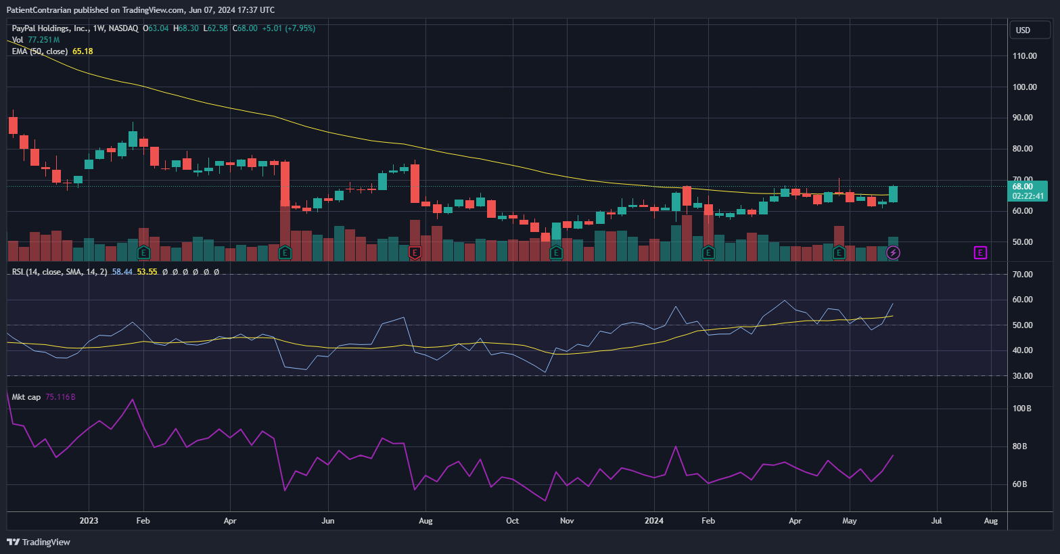
Task: Click the earnings E marker at November 2023
Action: [556, 253]
